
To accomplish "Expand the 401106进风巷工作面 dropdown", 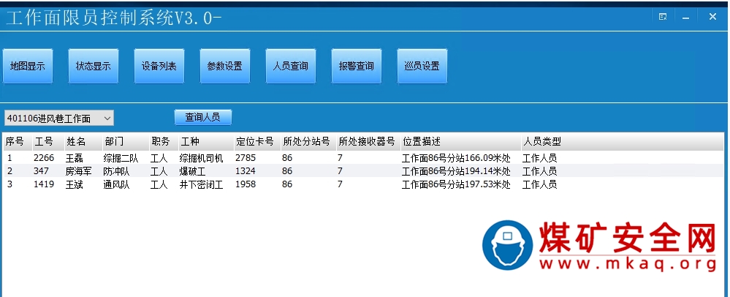I will tap(58, 119).
